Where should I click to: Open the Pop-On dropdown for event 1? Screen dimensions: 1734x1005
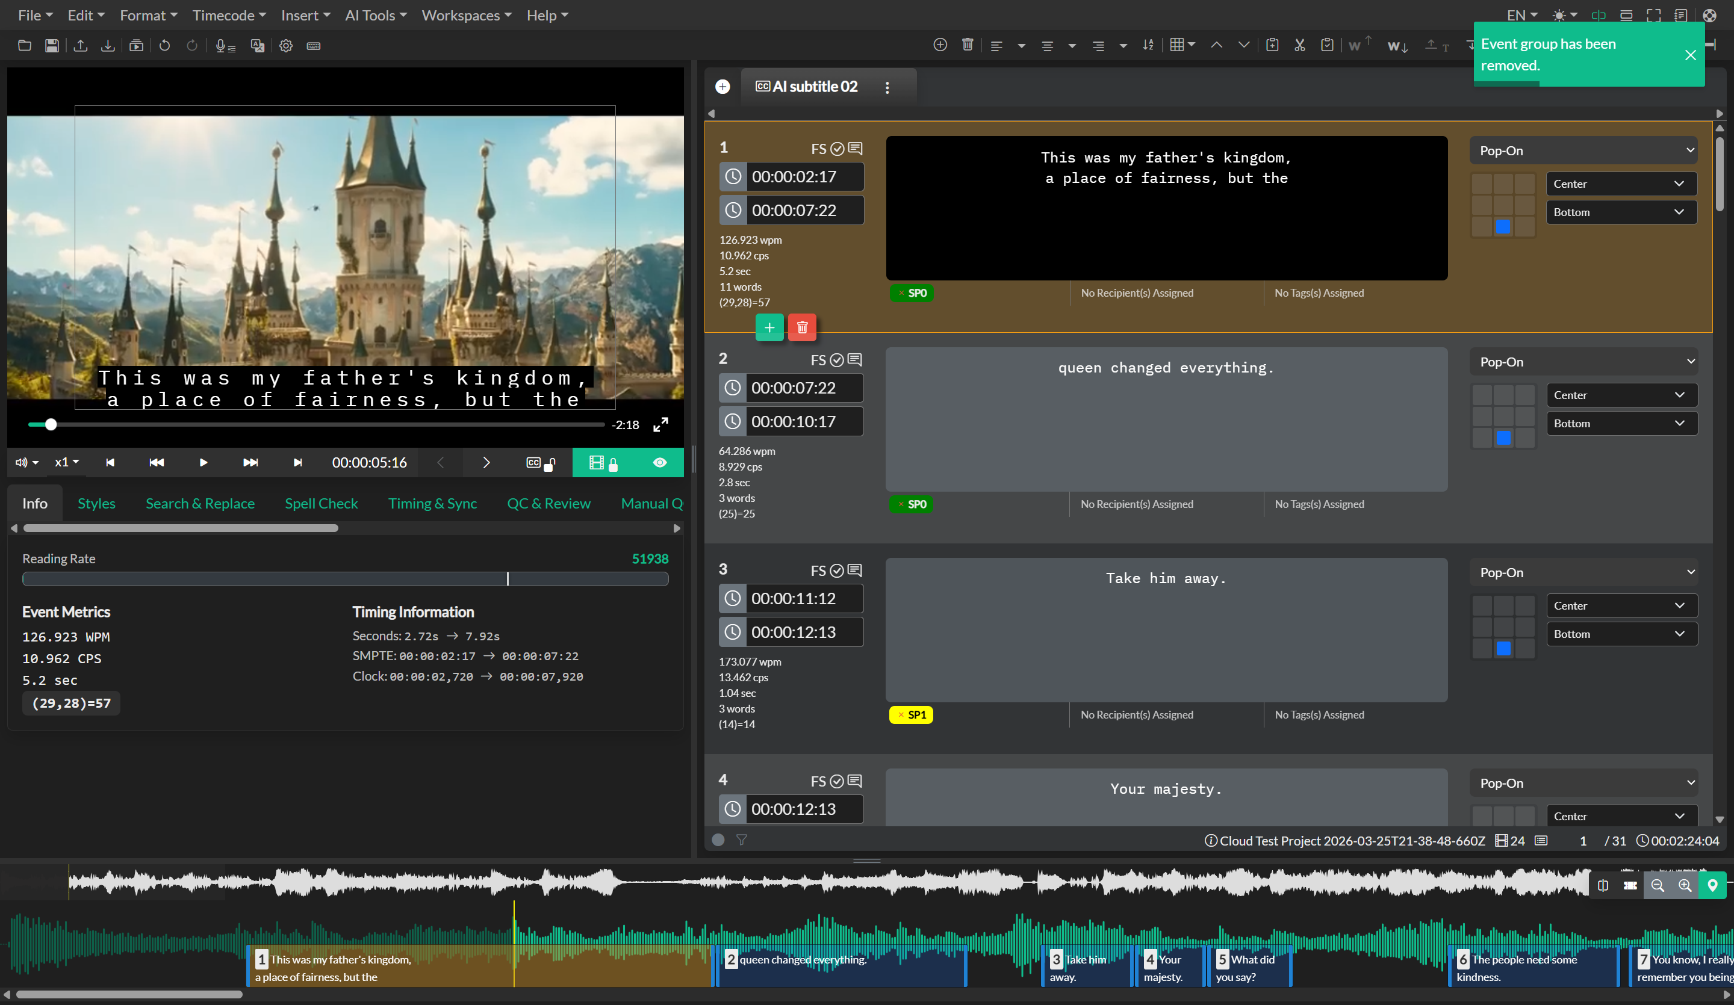pos(1583,150)
